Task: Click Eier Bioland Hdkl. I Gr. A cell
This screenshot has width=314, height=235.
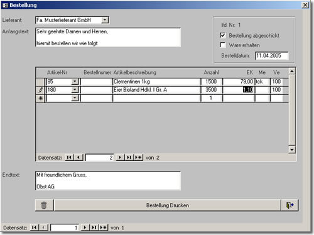Action: (156, 90)
